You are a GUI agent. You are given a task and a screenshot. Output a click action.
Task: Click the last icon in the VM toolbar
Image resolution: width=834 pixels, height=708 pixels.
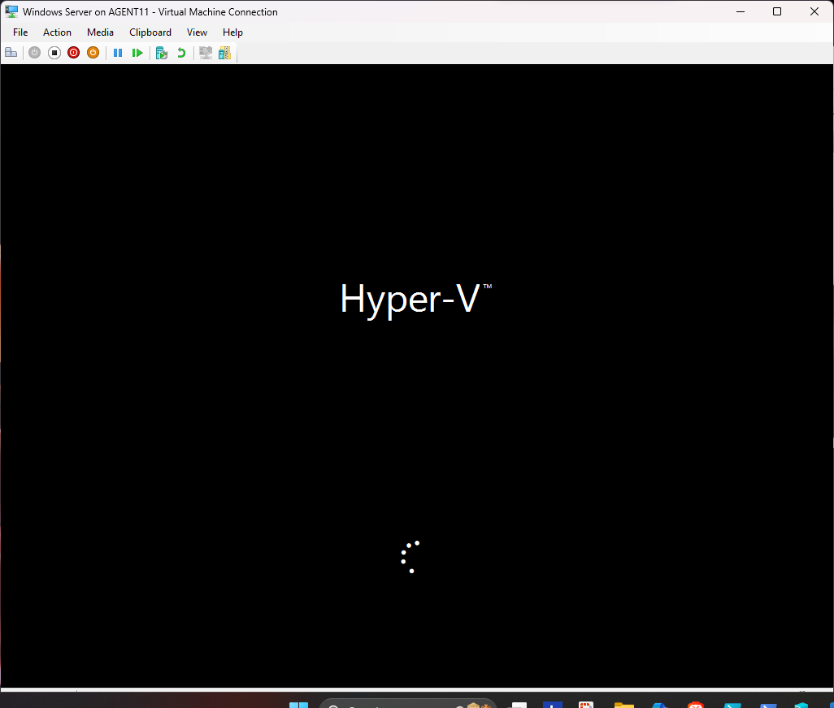click(x=224, y=53)
